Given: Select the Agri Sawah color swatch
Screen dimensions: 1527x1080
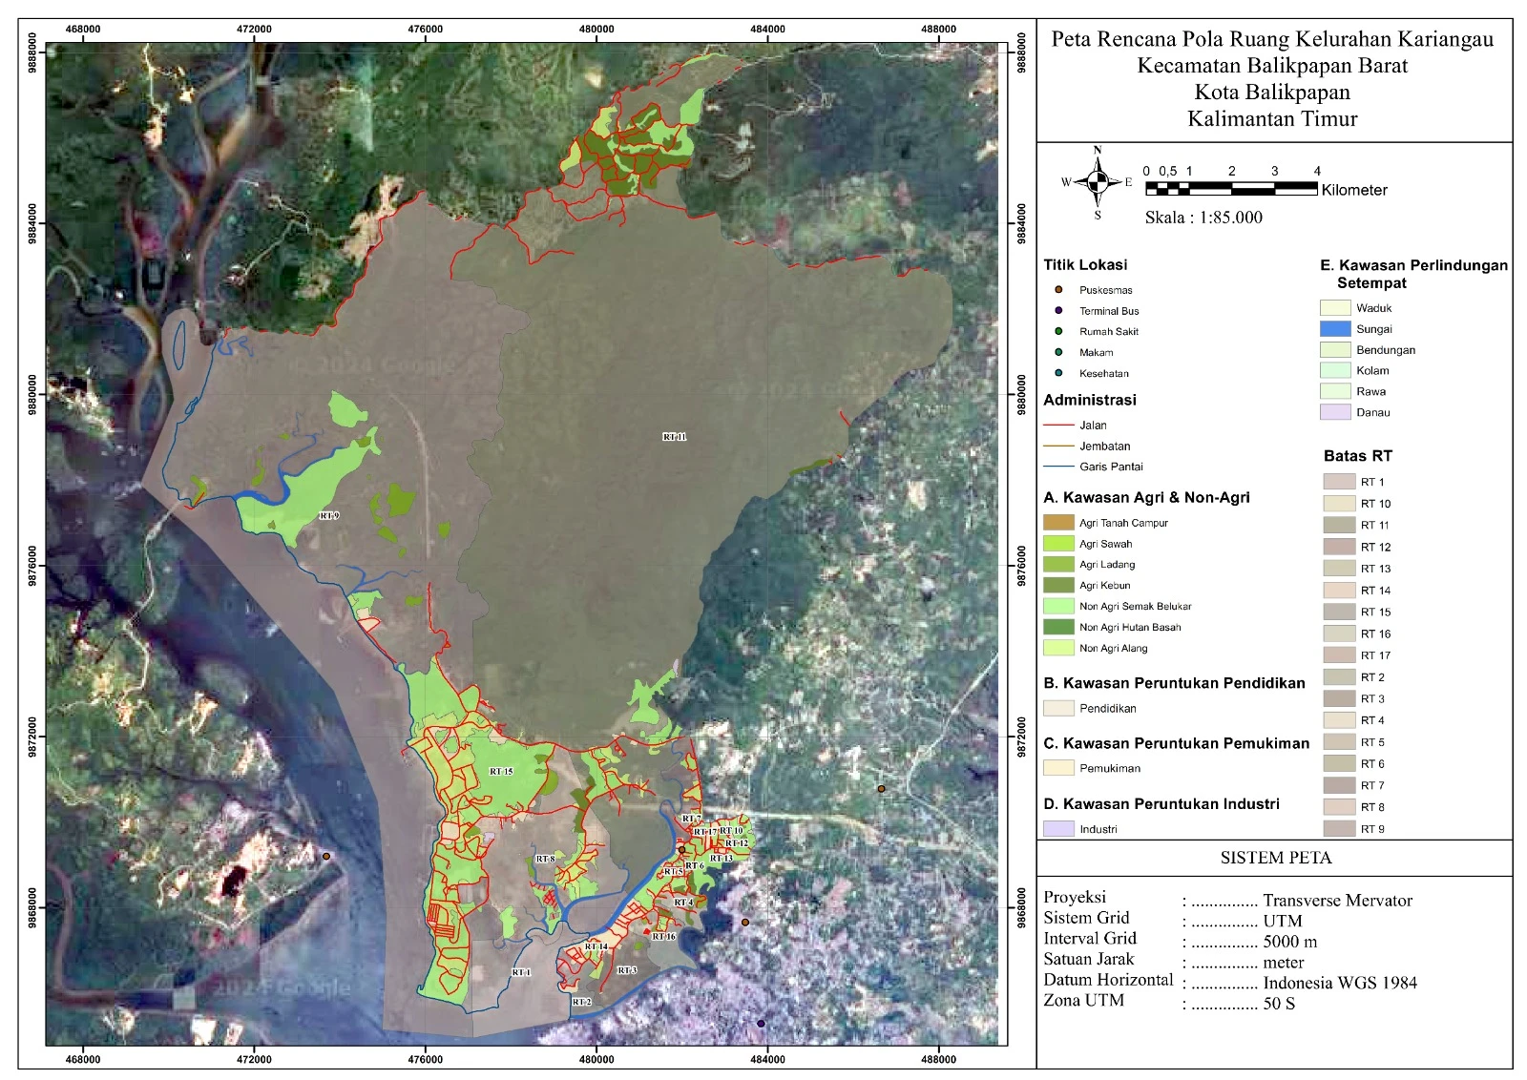Looking at the screenshot, I should click(x=1058, y=544).
